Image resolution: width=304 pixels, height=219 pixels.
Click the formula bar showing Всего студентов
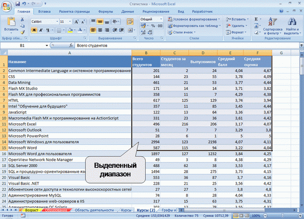coord(187,46)
